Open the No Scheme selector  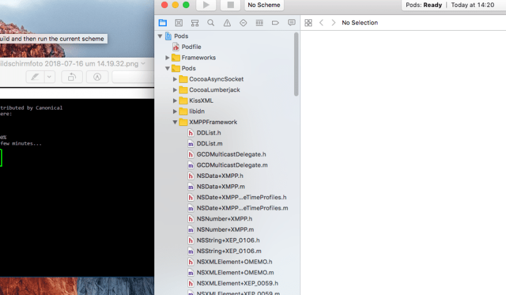point(264,5)
